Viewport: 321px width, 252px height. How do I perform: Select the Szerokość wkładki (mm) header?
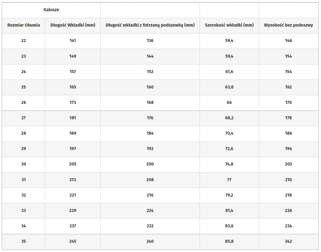(x=229, y=25)
